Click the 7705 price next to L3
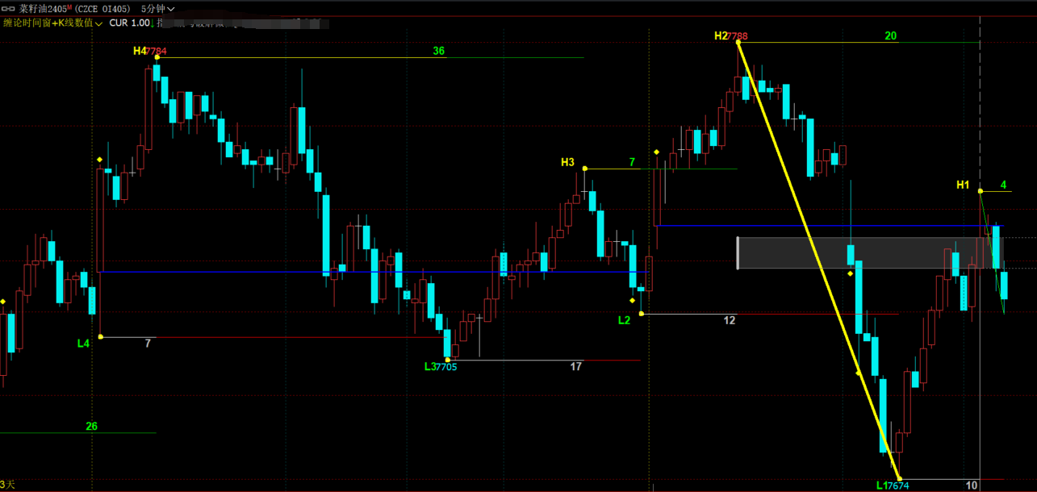This screenshot has width=1037, height=492. point(446,366)
